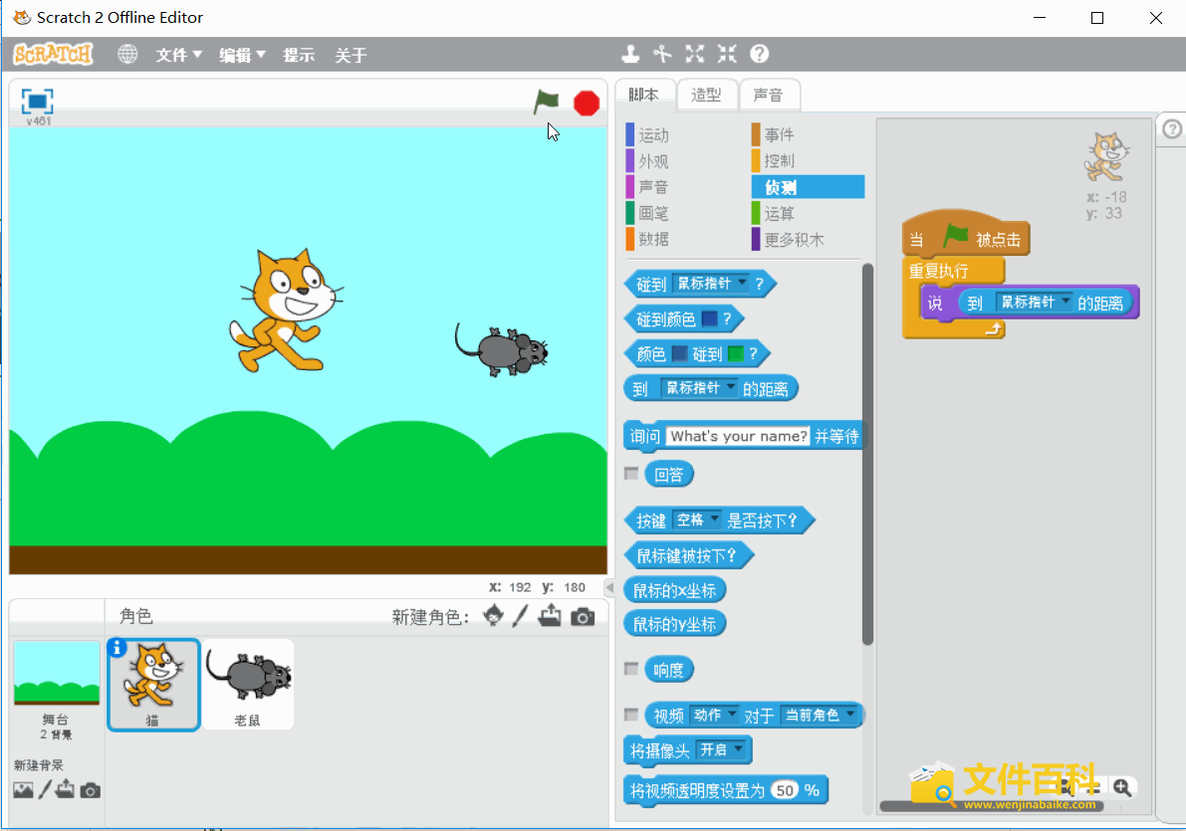This screenshot has height=831, width=1186.
Task: Enable the 响度 reporter checkbox
Action: tap(631, 669)
